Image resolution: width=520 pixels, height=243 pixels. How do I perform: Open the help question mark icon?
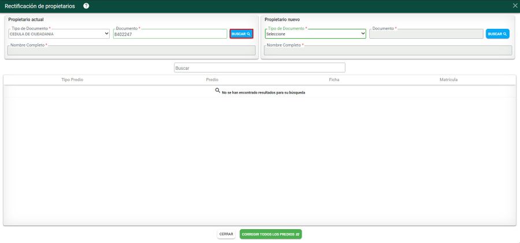point(86,6)
